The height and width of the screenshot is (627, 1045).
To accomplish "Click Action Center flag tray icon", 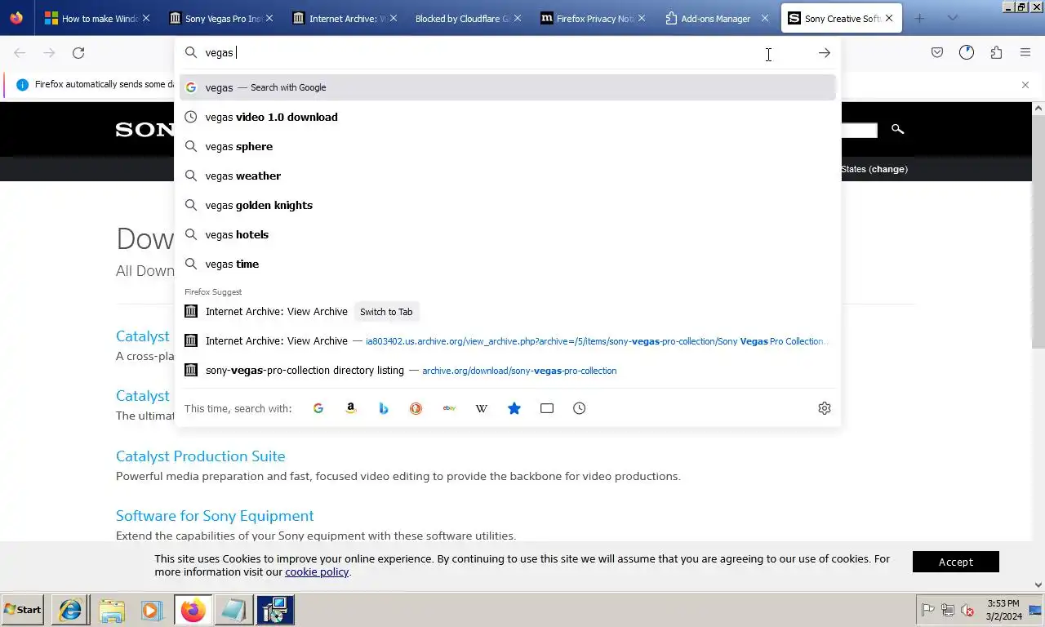I will pyautogui.click(x=928, y=610).
